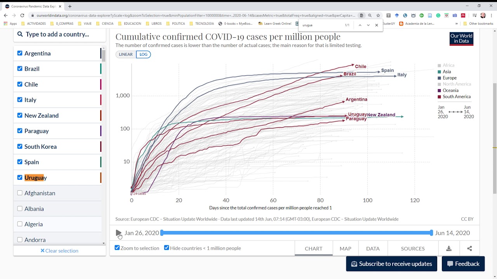Download the chart image
The width and height of the screenshot is (497, 279).
(x=449, y=248)
